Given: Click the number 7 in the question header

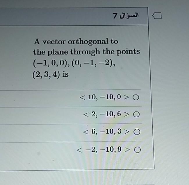Looking at the screenshot, I should point(115,16).
